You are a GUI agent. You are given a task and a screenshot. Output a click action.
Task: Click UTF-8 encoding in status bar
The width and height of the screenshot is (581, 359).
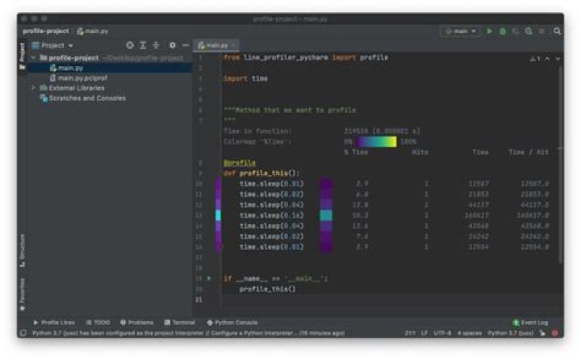(x=442, y=333)
